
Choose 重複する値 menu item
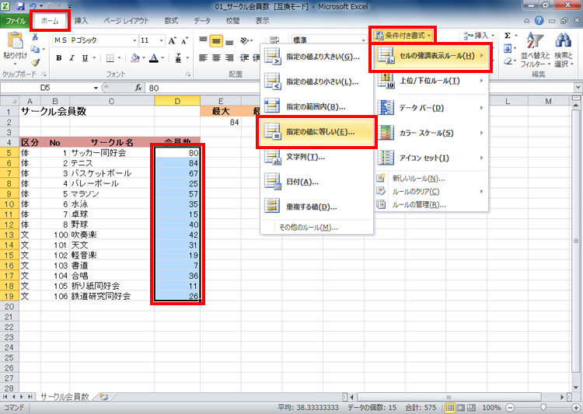pyautogui.click(x=316, y=207)
